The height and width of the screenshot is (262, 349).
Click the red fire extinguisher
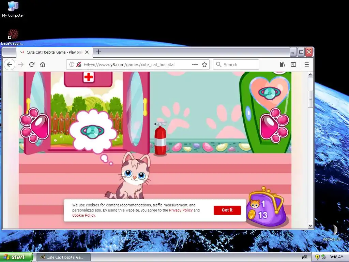(x=161, y=139)
